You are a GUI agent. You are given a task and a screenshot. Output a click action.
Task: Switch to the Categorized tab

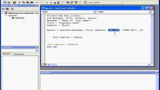[18, 54]
